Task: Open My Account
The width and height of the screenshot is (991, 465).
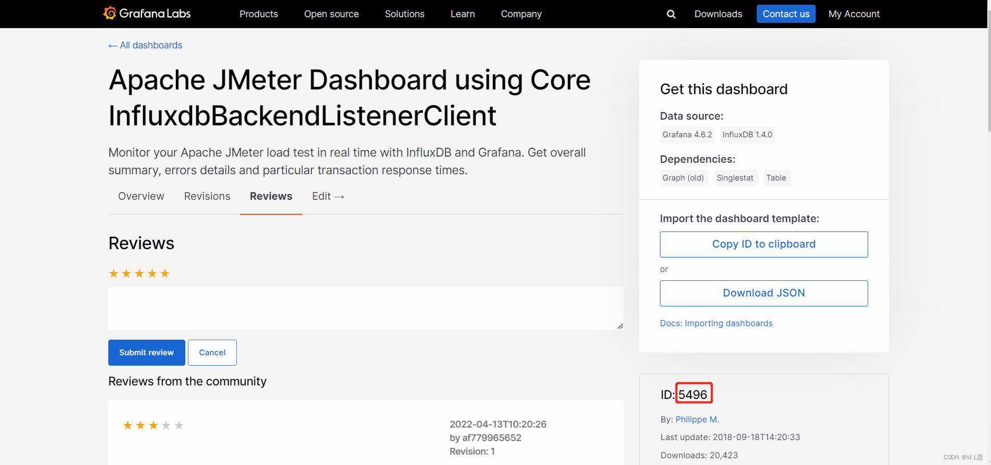Action: pos(854,14)
